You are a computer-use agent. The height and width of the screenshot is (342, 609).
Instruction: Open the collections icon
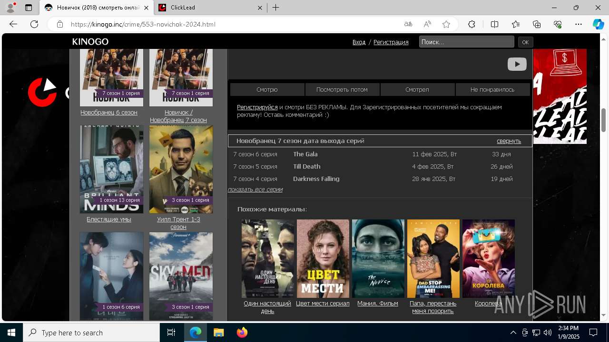[537, 24]
